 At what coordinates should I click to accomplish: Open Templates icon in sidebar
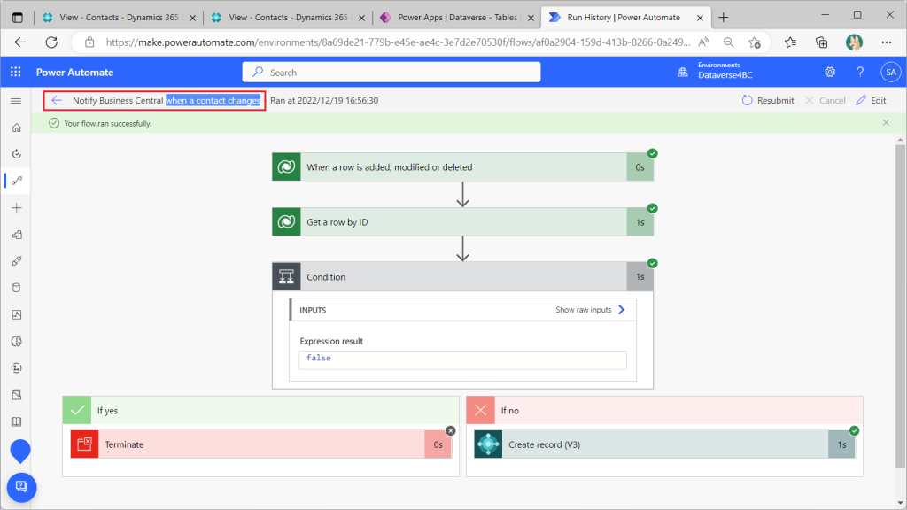pos(16,234)
